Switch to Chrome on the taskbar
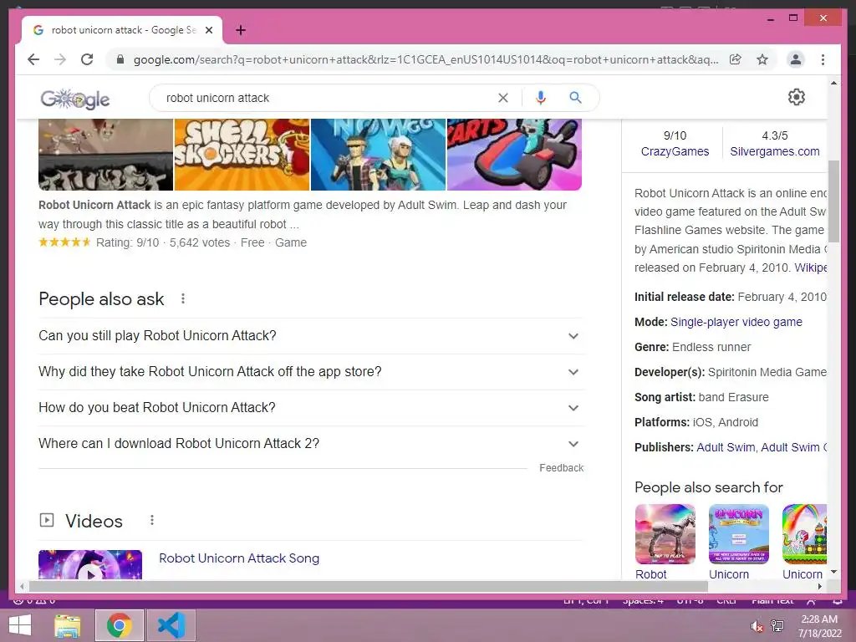Viewport: 856px width, 642px height. tap(120, 625)
